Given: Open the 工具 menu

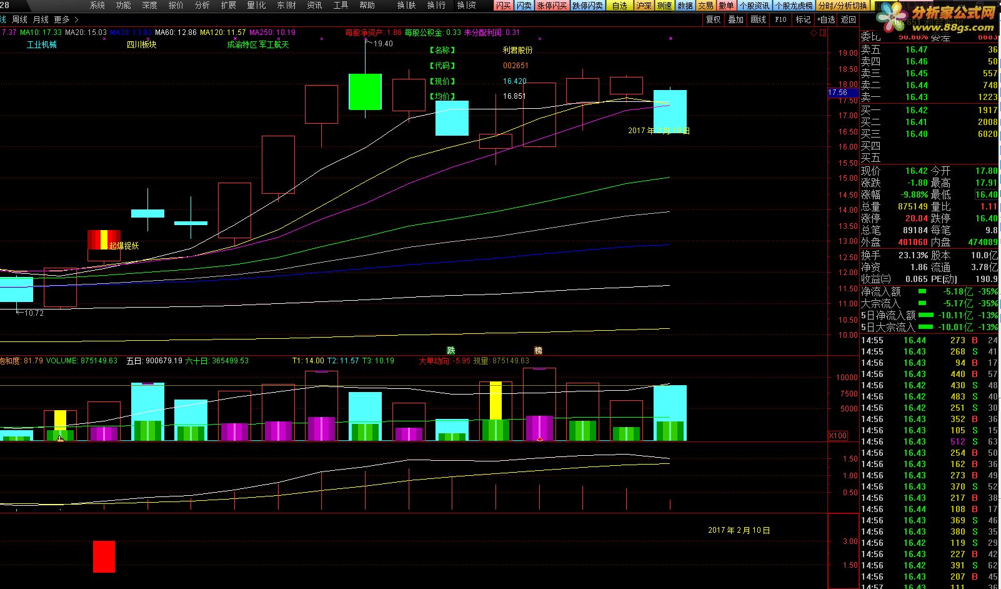Looking at the screenshot, I should click(341, 5).
